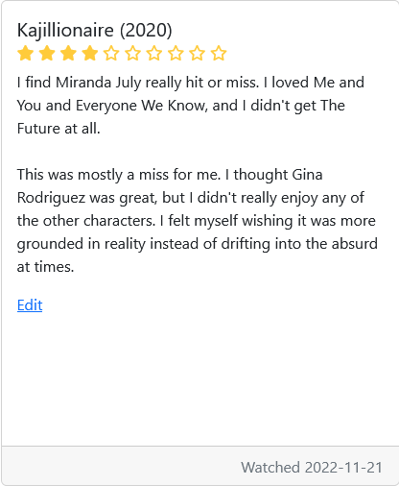
Task: Click the first filled rating star
Action: click(x=26, y=53)
